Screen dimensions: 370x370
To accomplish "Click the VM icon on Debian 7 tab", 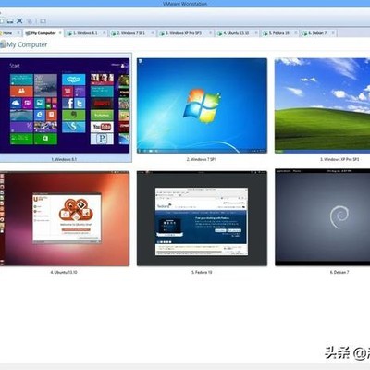I will pos(305,33).
